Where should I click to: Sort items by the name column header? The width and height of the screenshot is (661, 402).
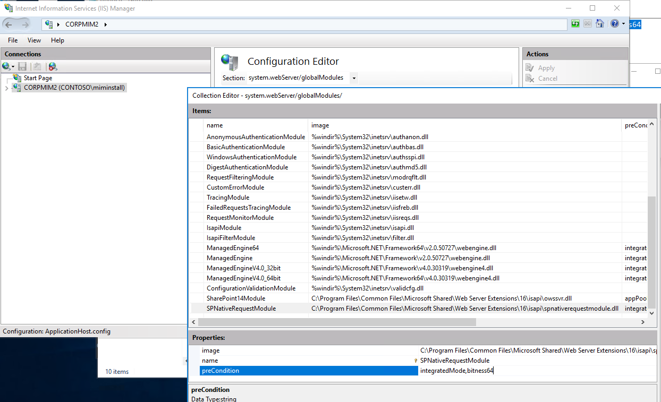click(x=256, y=125)
